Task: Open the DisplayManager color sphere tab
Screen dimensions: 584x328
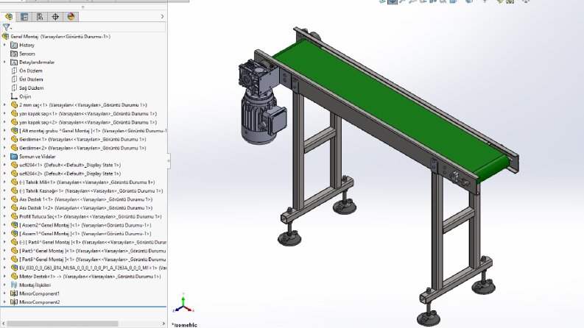Action: (71, 17)
